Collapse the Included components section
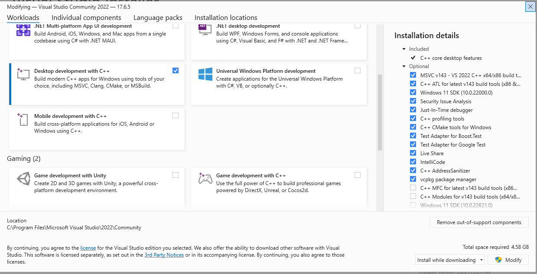This screenshot has width=537, height=274. coord(404,49)
